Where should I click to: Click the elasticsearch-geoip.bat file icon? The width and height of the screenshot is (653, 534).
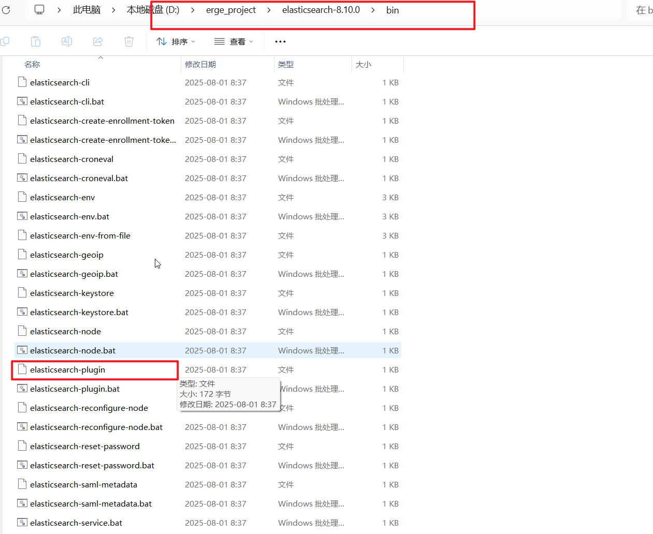[x=22, y=274]
